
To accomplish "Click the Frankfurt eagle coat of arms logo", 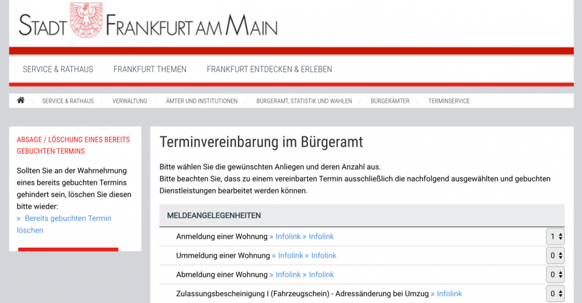I will [86, 20].
